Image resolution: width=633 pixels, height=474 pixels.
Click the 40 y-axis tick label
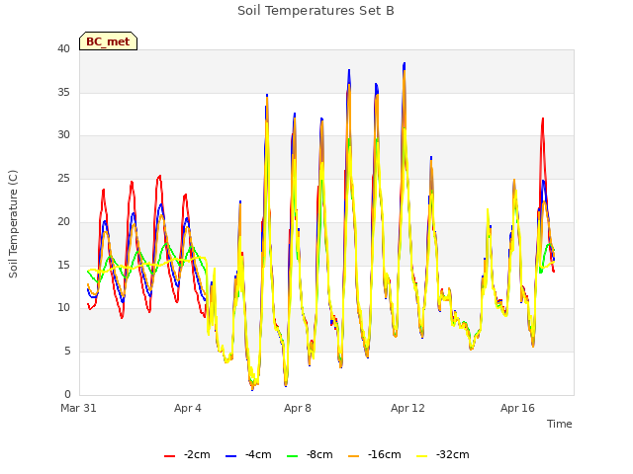(63, 48)
